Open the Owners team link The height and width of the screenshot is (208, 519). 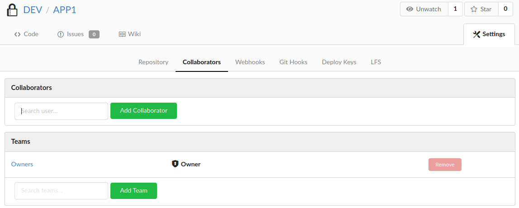point(22,164)
